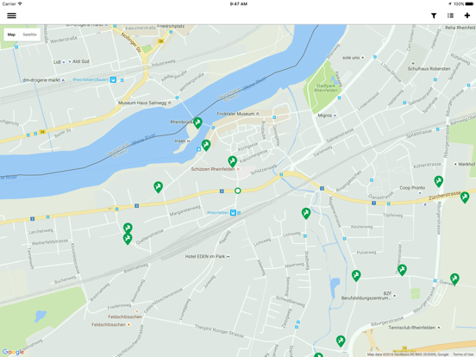Select Reha Rheinfelden label
The height and width of the screenshot is (357, 476).
tap(460, 28)
